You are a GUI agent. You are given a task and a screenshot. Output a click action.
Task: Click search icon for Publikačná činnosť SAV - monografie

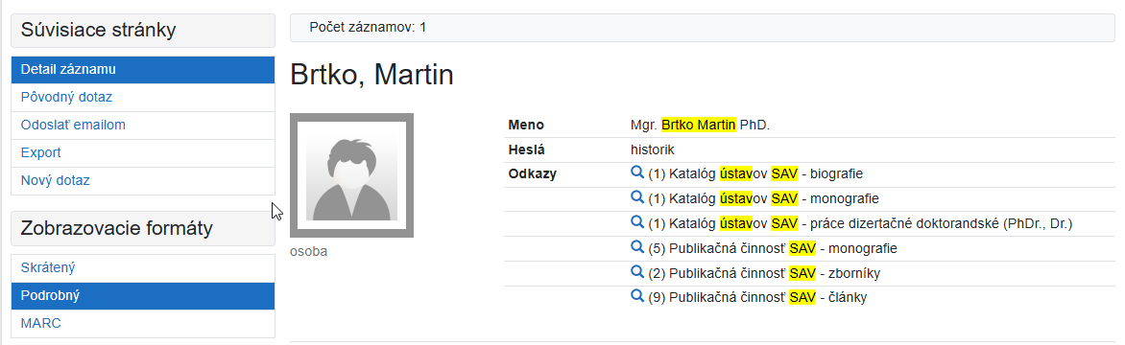click(x=637, y=247)
